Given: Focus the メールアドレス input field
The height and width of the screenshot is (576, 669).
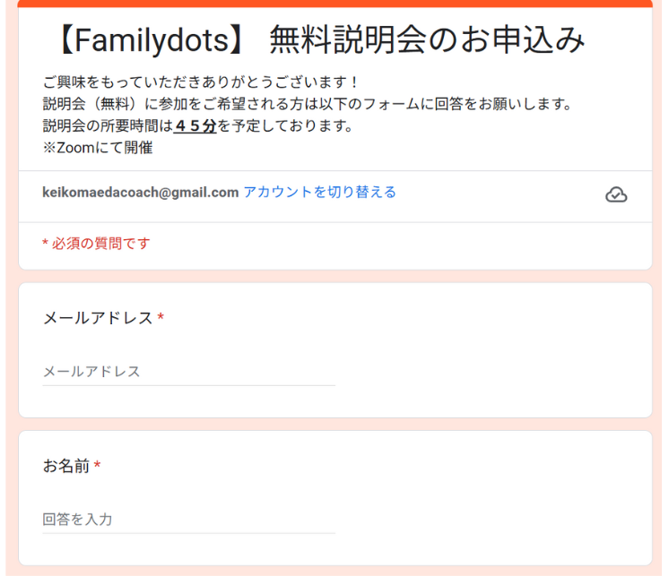Looking at the screenshot, I should click(x=188, y=372).
